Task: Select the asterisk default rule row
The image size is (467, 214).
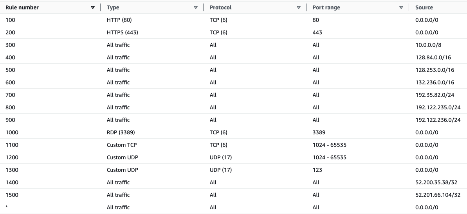Action: [233, 207]
